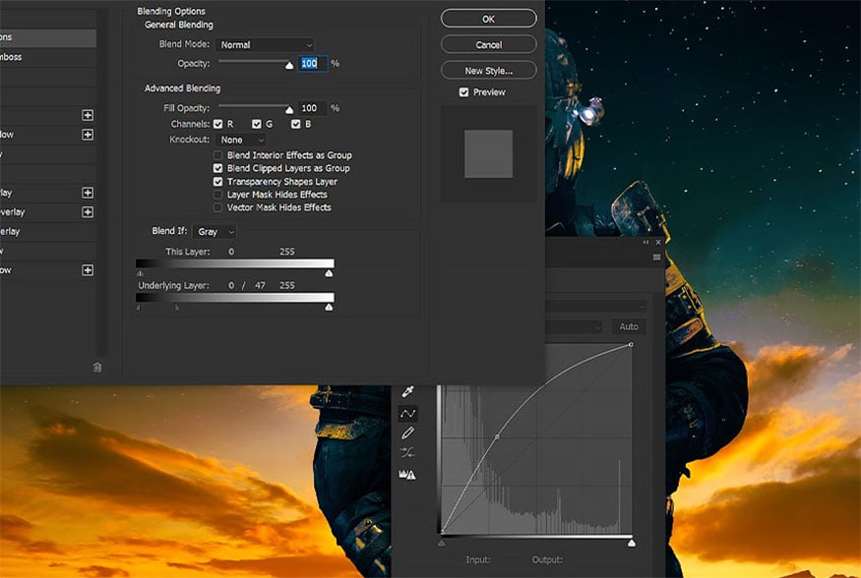Select the edit points curve tool

pos(407,414)
